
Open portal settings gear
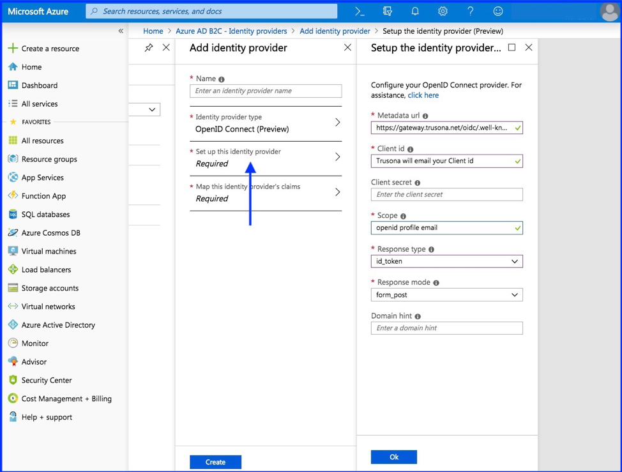[443, 11]
